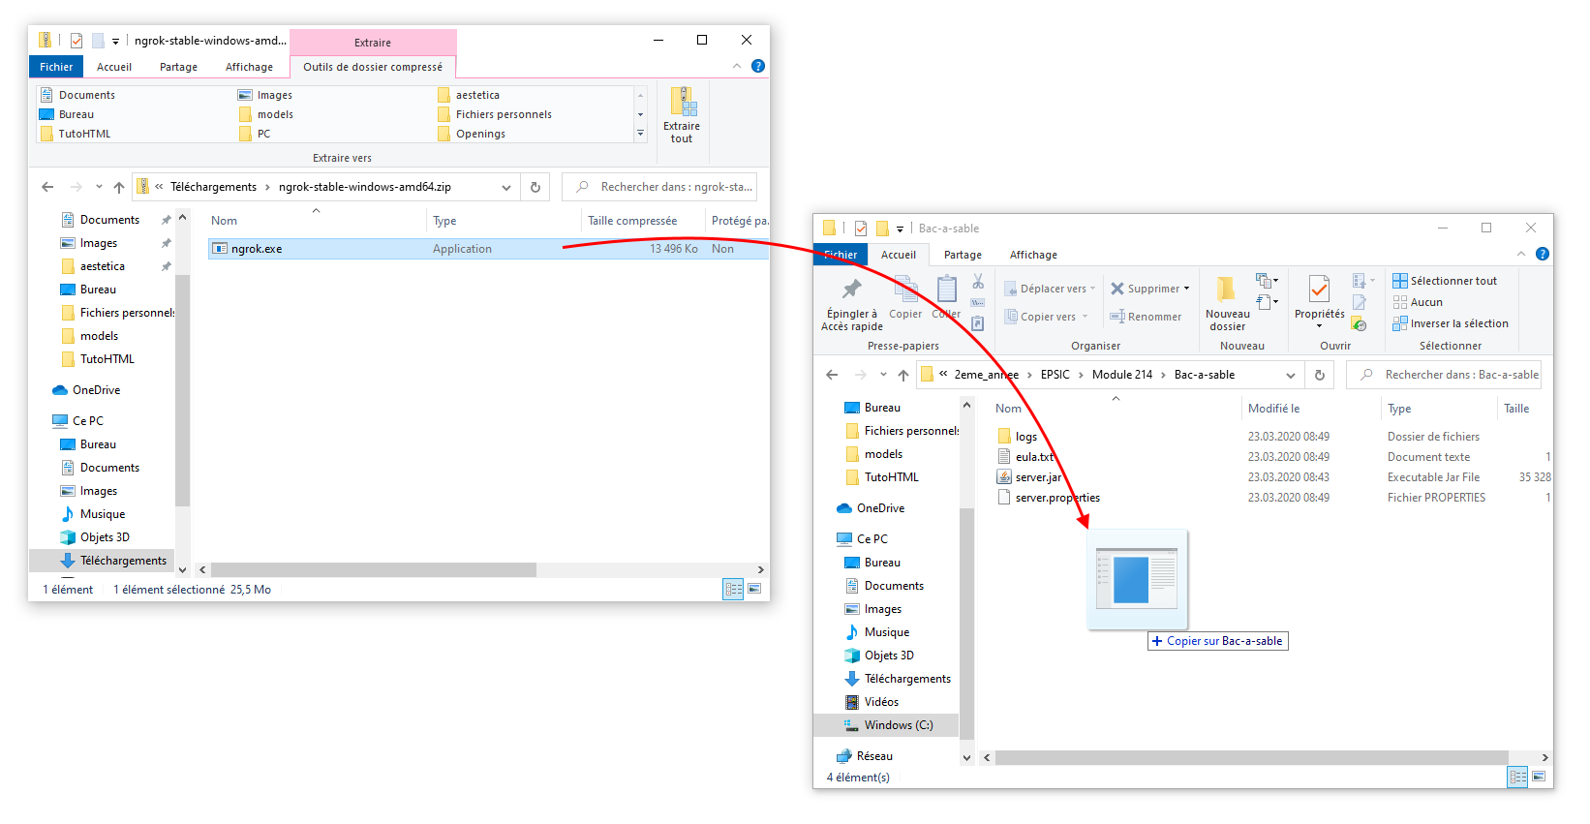Image resolution: width=1590 pixels, height=824 pixels.
Task: Switch Bac-a-sable to details view icon
Action: pos(1517,777)
